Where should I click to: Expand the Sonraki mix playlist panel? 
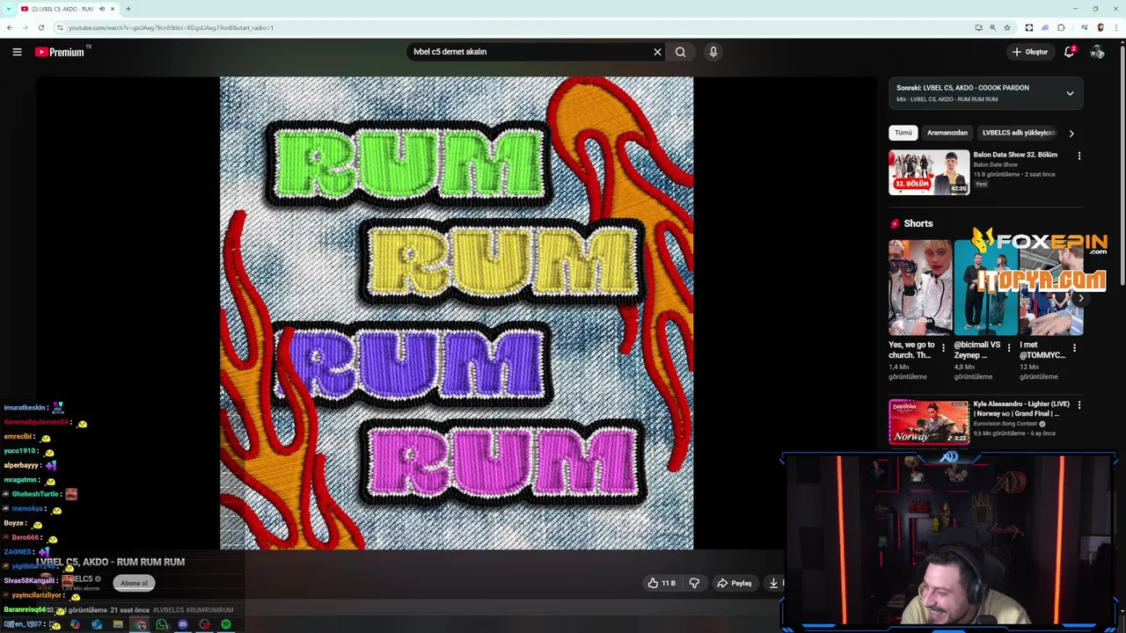(1070, 93)
